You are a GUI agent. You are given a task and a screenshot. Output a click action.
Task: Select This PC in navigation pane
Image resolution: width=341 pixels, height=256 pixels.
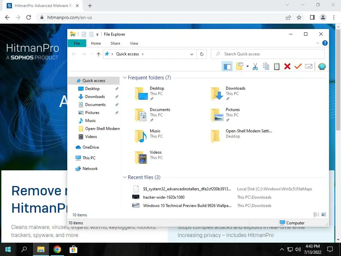[89, 158]
